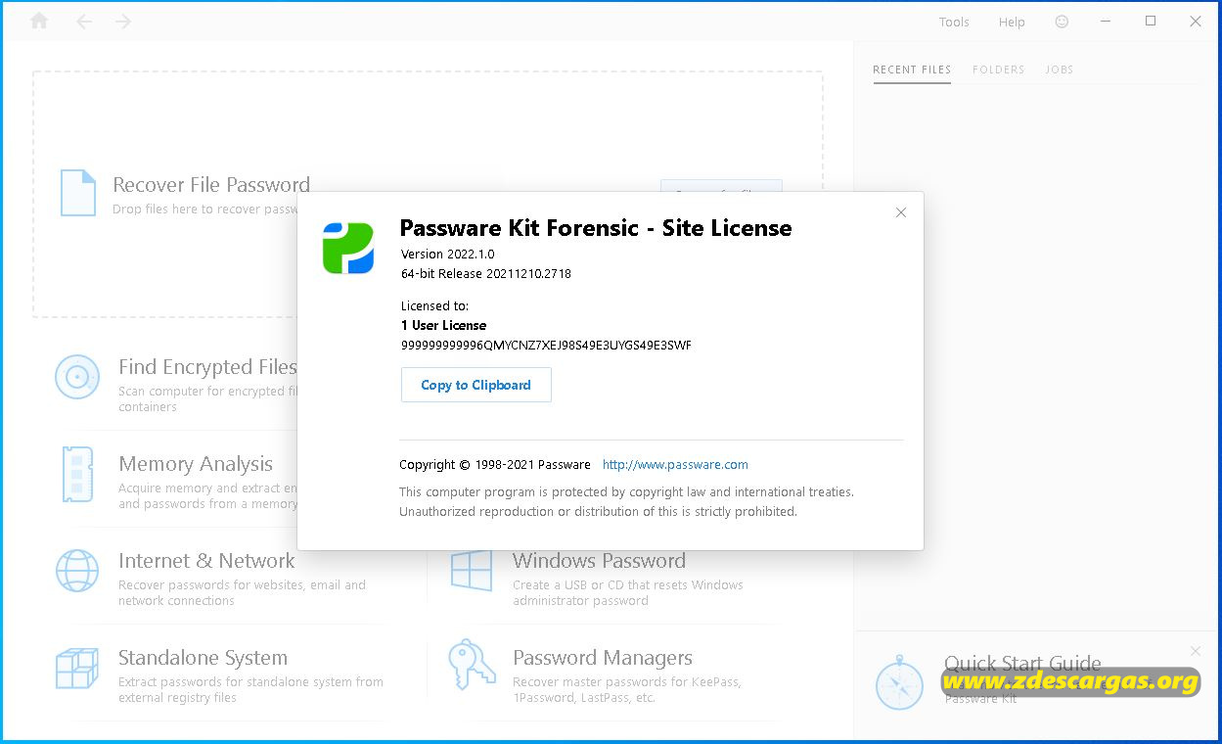Click the Memory Analysis chip icon
The height and width of the screenshot is (744, 1222).
click(77, 475)
